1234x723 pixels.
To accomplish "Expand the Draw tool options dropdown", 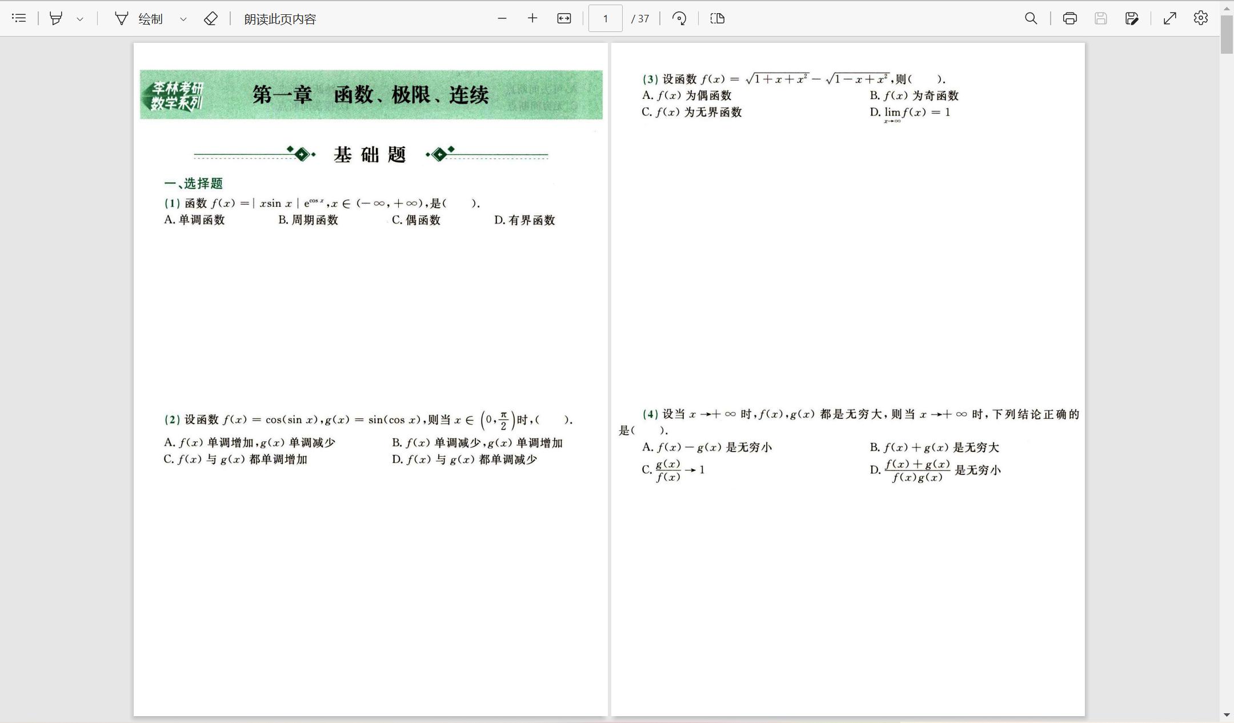I will 183,19.
